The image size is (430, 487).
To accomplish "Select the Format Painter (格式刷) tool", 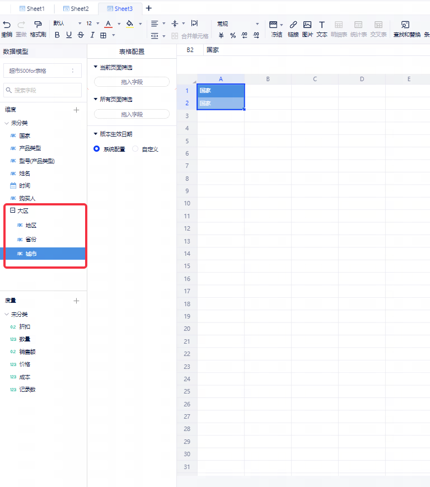I will (38, 25).
